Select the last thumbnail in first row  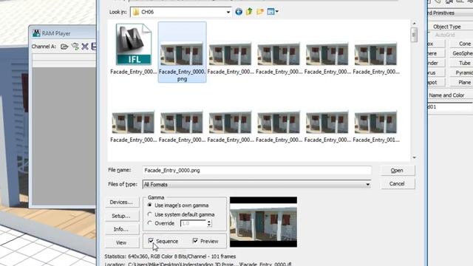375,54
